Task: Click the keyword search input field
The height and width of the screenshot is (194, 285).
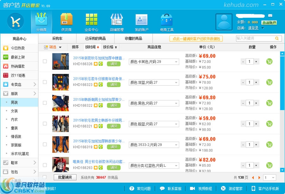Action: (256, 38)
